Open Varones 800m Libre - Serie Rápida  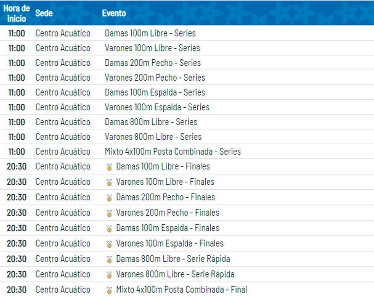click(175, 274)
